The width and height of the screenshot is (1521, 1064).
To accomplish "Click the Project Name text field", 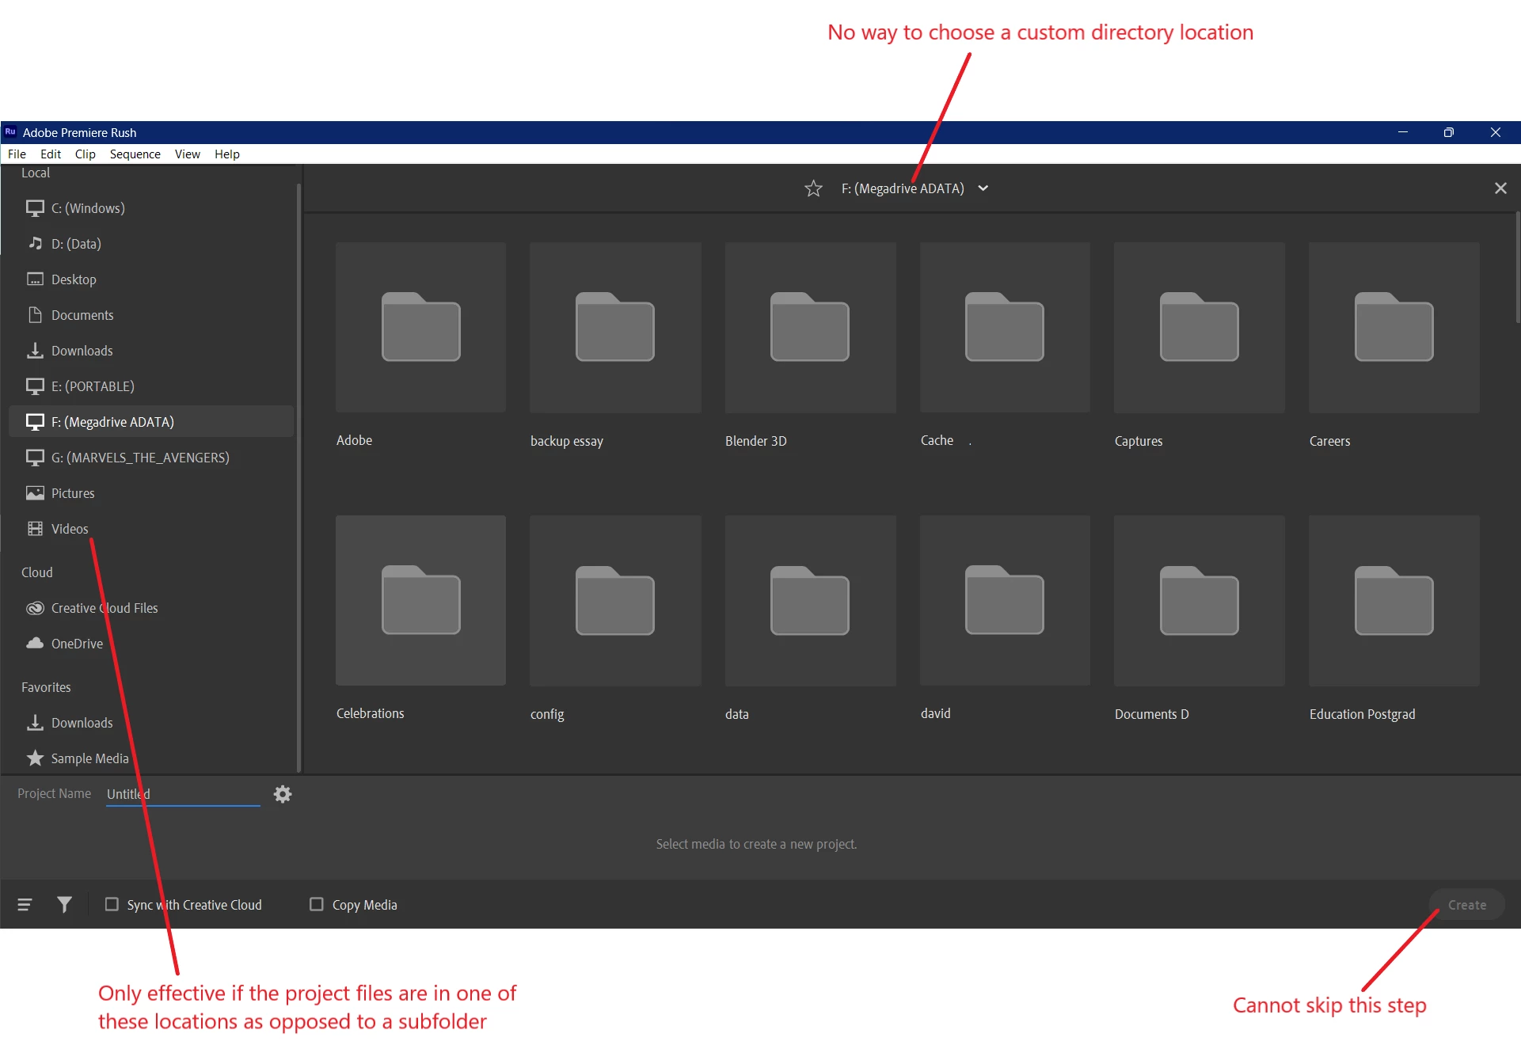I will [183, 794].
